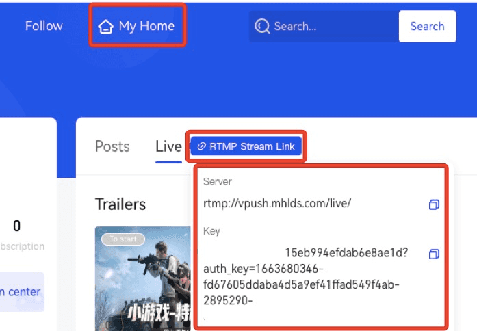
Task: Click the house icon beside My Home
Action: [x=105, y=27]
